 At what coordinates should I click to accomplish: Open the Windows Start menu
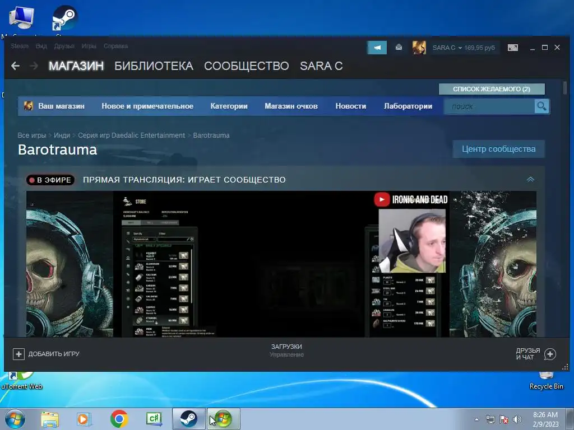point(15,419)
